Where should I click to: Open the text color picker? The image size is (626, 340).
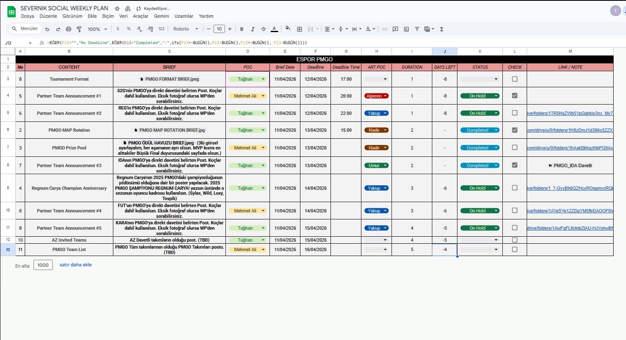click(274, 29)
